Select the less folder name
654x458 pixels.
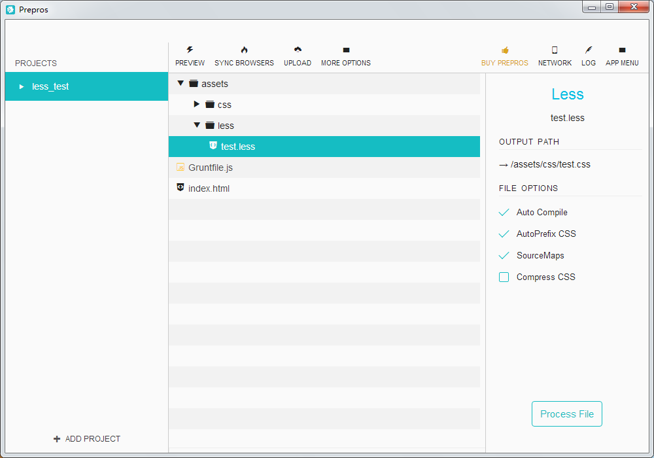pos(226,126)
